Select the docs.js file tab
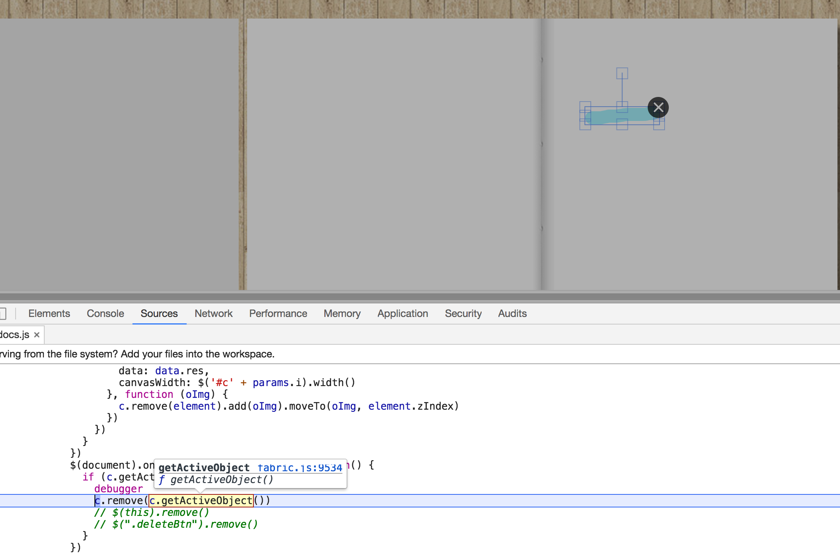Image resolution: width=840 pixels, height=553 pixels. pos(15,335)
